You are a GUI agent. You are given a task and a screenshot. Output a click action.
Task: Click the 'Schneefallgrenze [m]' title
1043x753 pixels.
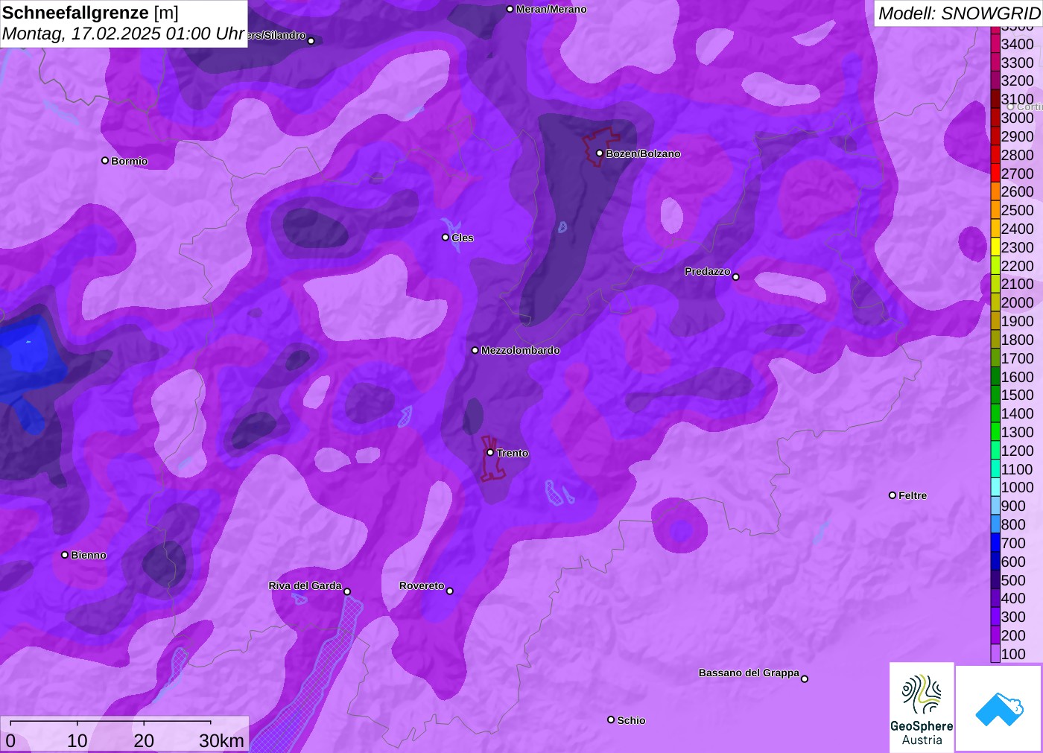[x=90, y=13]
